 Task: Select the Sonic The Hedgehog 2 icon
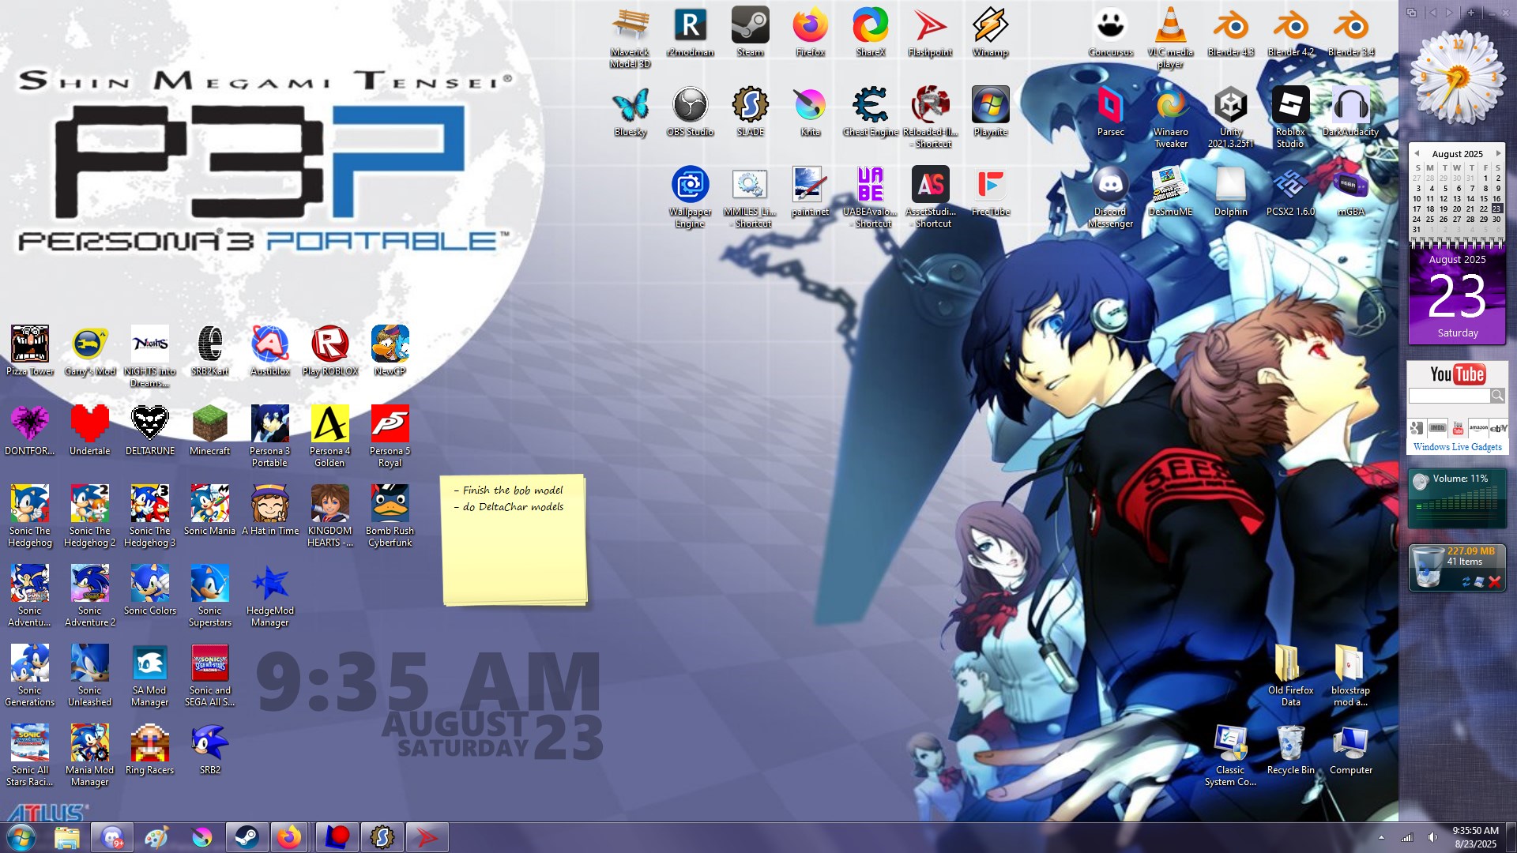(x=90, y=516)
